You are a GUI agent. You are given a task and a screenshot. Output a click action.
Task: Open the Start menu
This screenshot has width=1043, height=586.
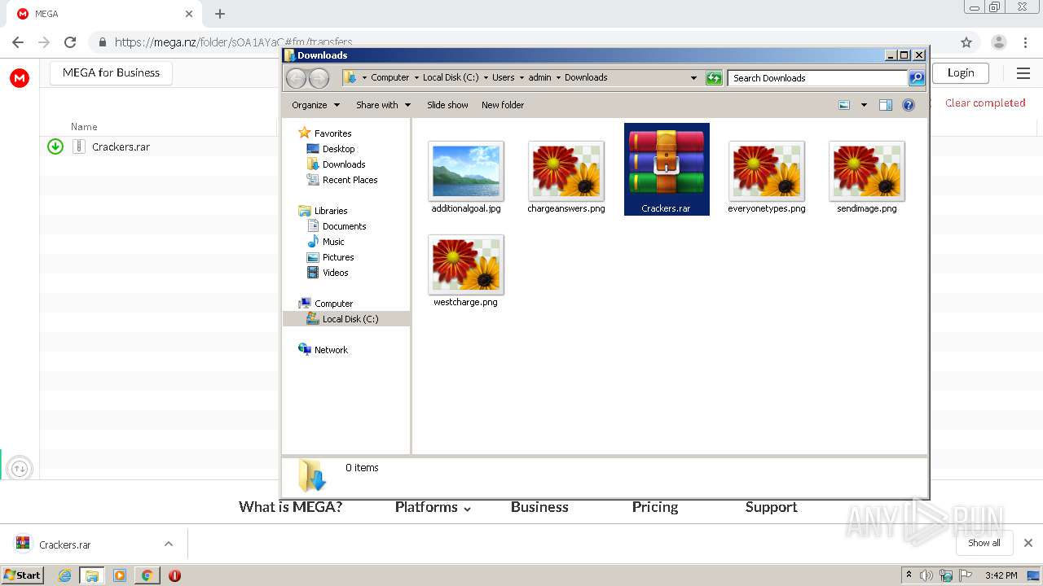coord(22,575)
